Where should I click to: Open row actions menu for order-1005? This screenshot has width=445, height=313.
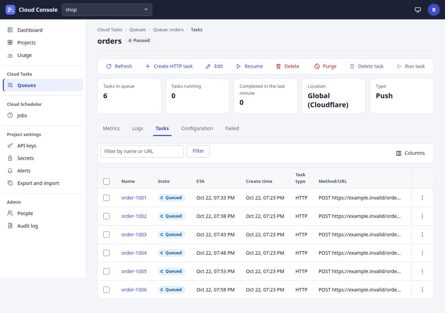tap(422, 271)
